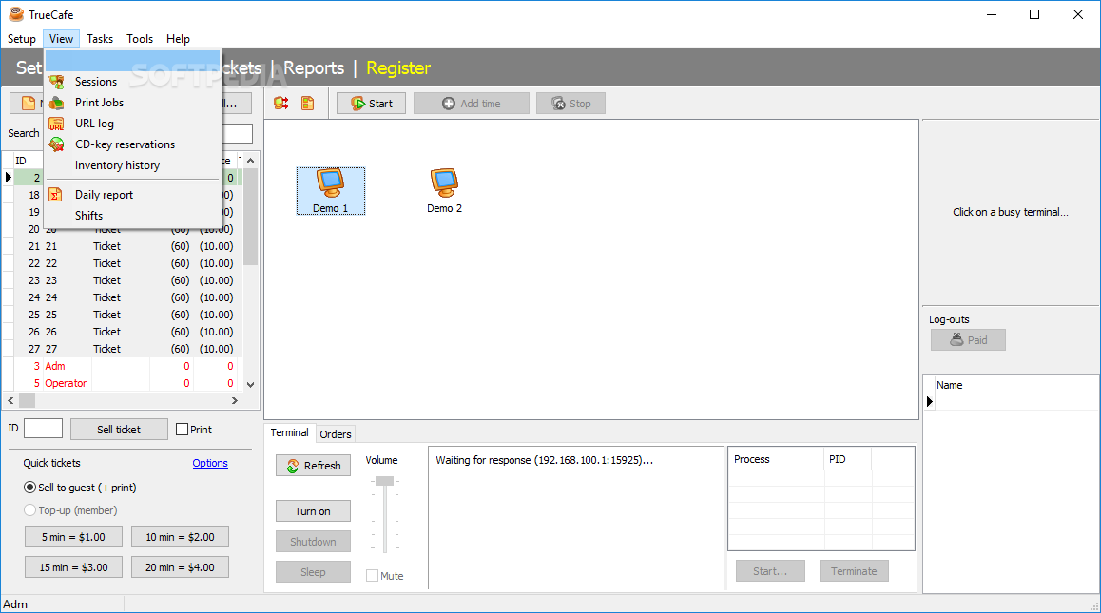Sell 15 min = $3.00 quick ticket
The height and width of the screenshot is (613, 1101).
[x=74, y=566]
